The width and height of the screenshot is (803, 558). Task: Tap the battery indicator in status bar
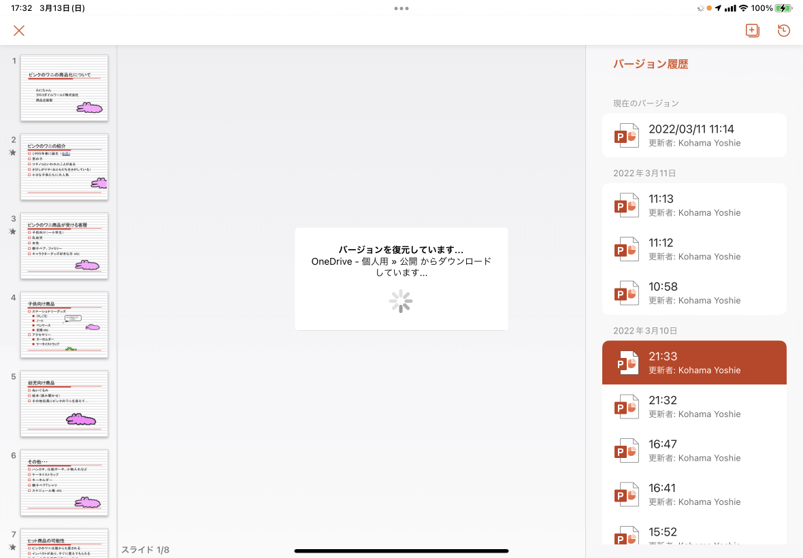(x=783, y=8)
